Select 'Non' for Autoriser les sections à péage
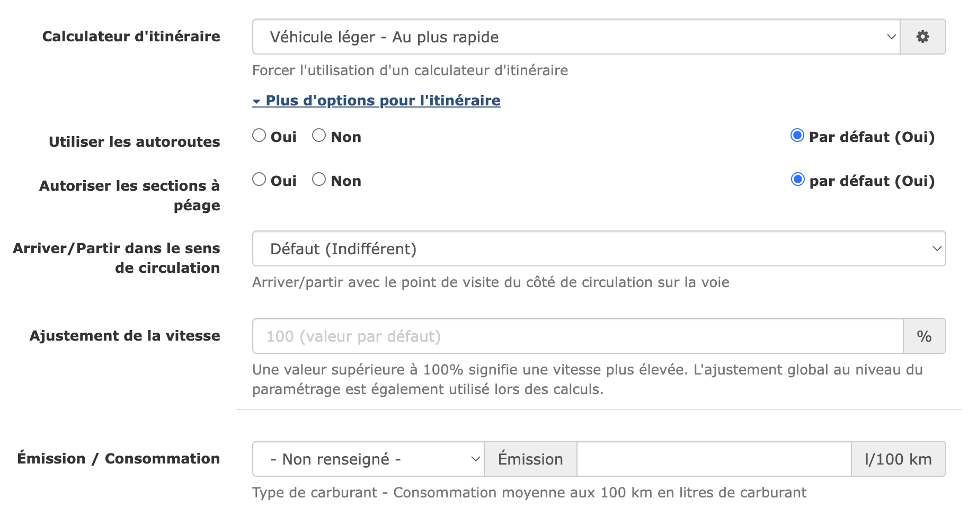 pyautogui.click(x=319, y=179)
